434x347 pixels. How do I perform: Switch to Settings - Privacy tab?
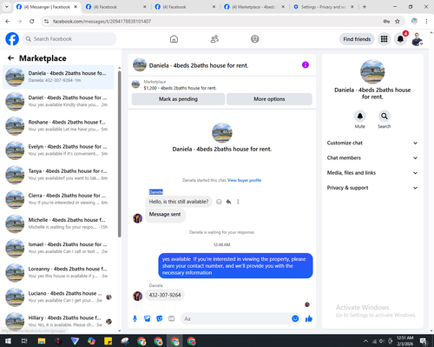tap(324, 7)
